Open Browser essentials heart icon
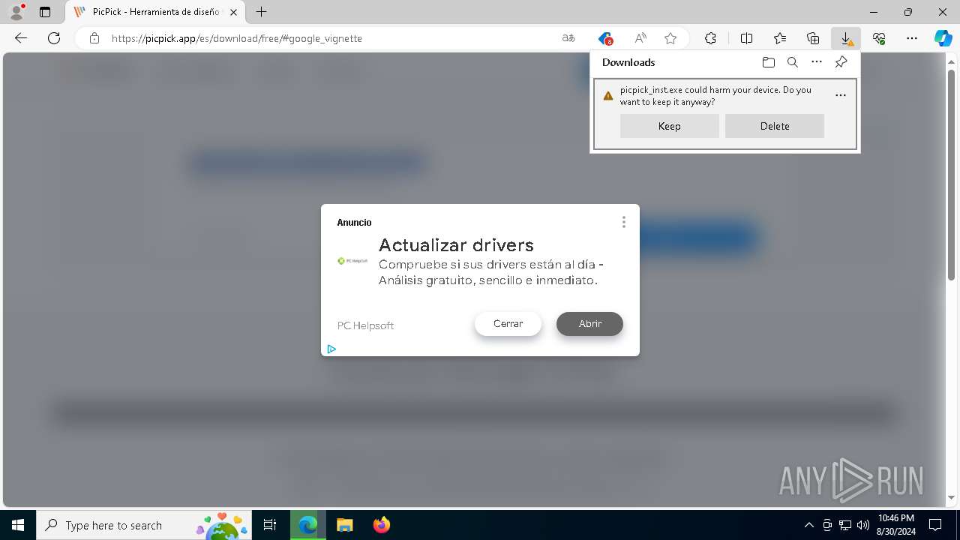 (879, 38)
